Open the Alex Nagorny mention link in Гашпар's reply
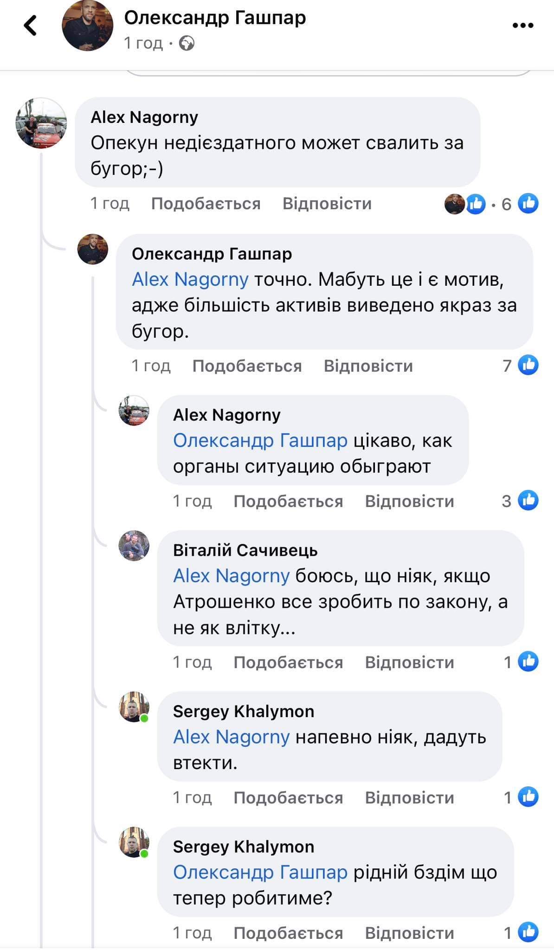 [190, 279]
